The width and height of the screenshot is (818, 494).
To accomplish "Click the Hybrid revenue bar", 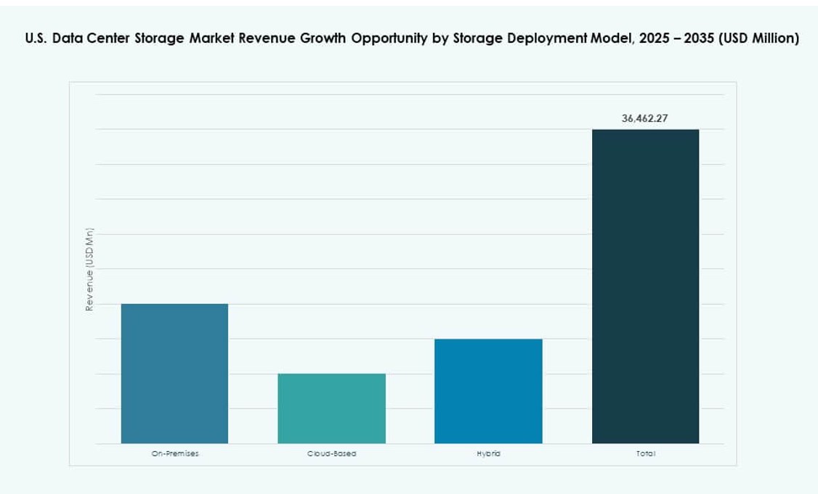I will pyautogui.click(x=488, y=391).
